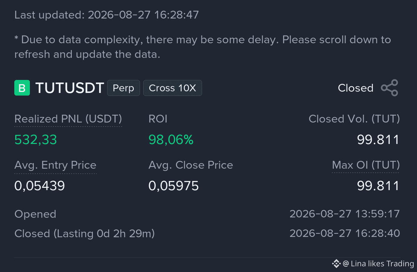417x272 pixels.
Task: Click the 532,33 realized PNL value
Action: (x=36, y=140)
